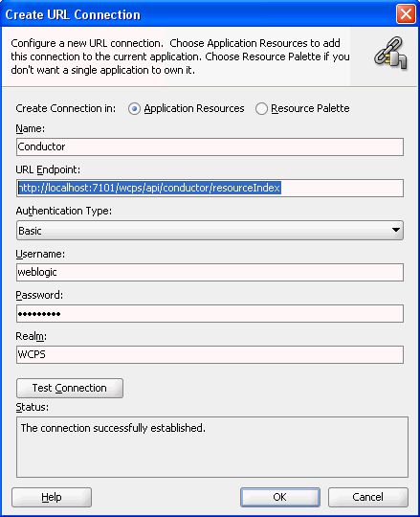
Task: Click the Cancel button
Action: point(368,497)
